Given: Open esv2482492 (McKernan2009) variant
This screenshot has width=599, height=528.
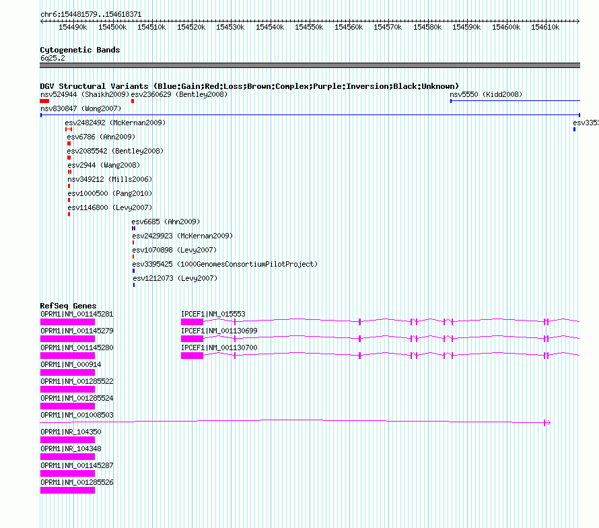Looking at the screenshot, I should 115,123.
